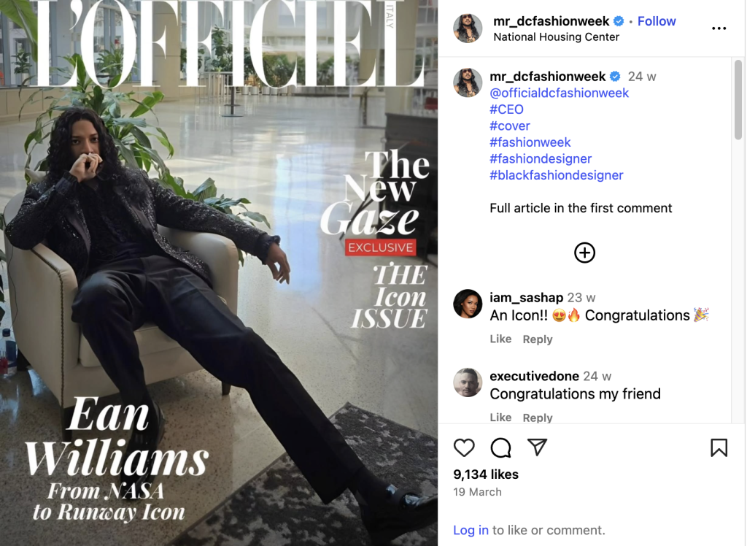Open executivedone profile avatar
The height and width of the screenshot is (546, 747).
[468, 382]
